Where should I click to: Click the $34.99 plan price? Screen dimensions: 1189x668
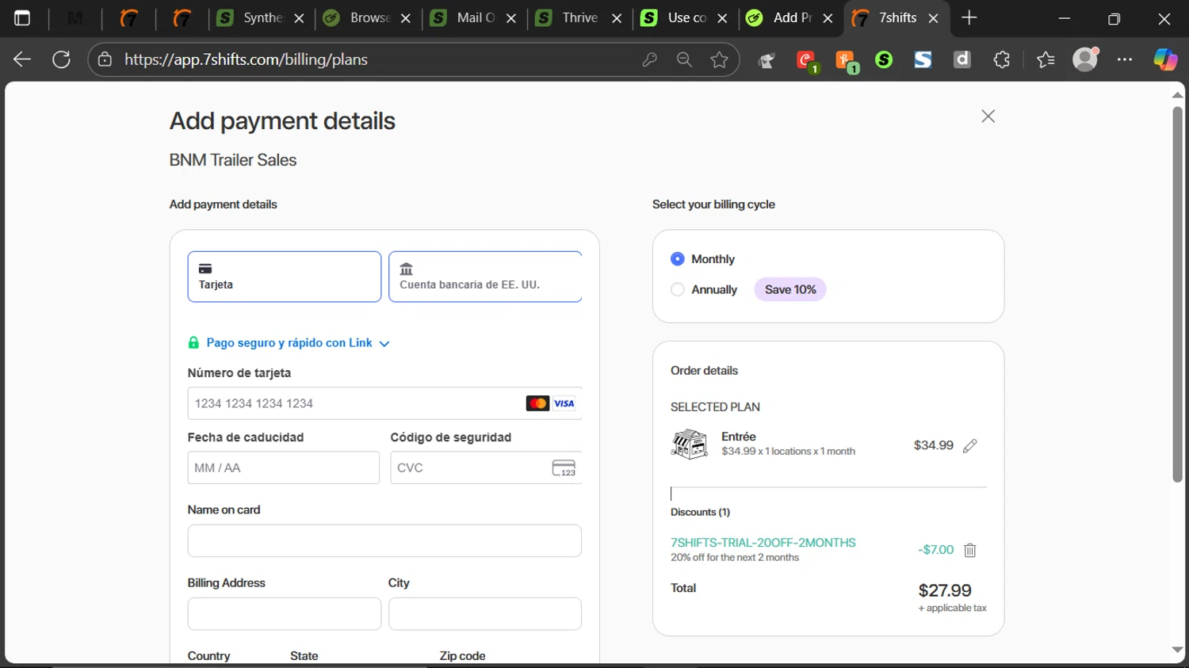[x=933, y=445]
